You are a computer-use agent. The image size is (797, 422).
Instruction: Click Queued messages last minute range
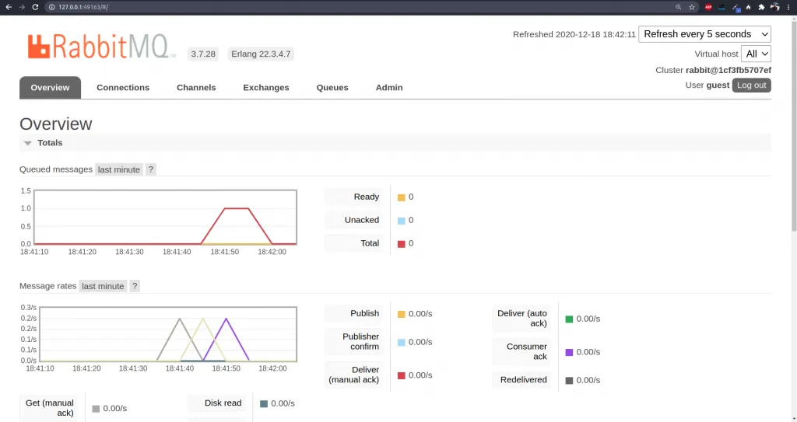118,169
